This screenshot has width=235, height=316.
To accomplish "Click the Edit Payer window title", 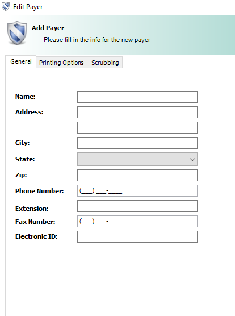I will 28,7.
